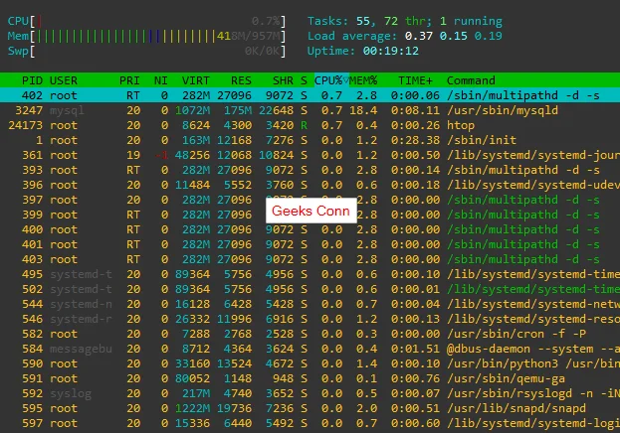The width and height of the screenshot is (620, 433).
Task: Select the cron process row 582
Action: [x=310, y=334]
